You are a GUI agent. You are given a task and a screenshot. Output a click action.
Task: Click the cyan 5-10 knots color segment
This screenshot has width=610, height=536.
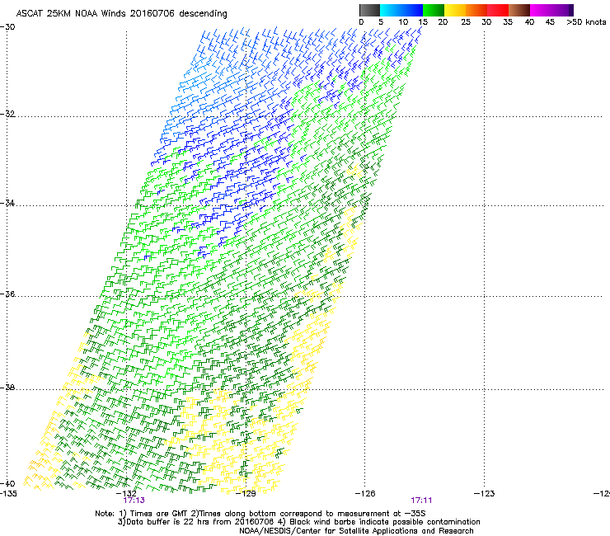[x=391, y=10]
